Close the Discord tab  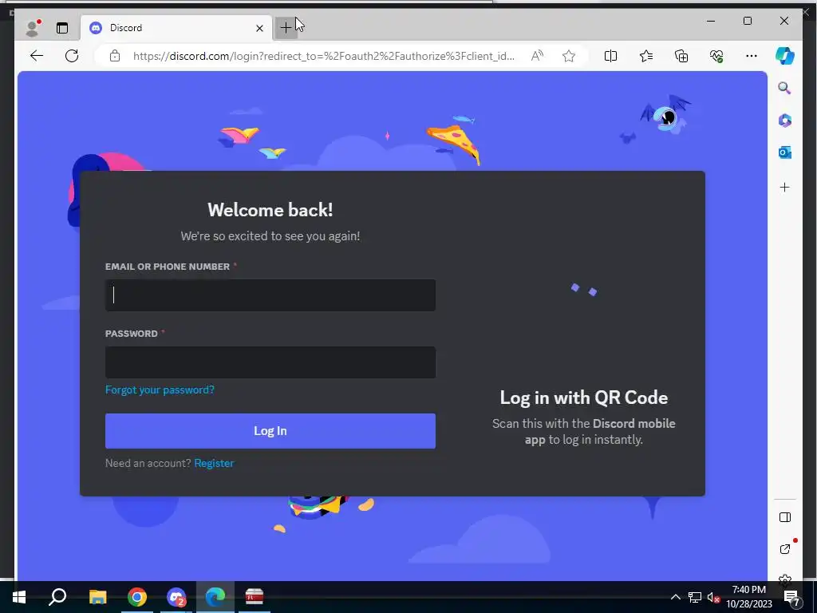[259, 28]
